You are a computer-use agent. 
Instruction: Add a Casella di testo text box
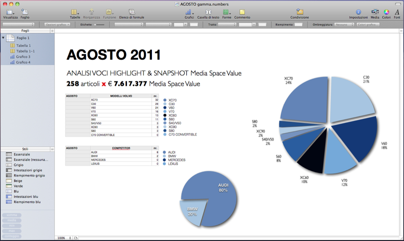point(208,12)
